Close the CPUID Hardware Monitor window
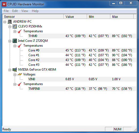Image resolution: width=139 pixels, height=133 pixels. point(131,3)
